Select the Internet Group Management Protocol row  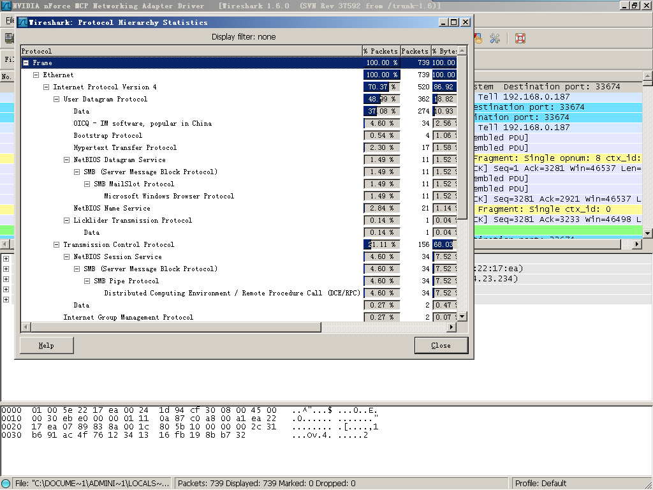pyautogui.click(x=239, y=317)
